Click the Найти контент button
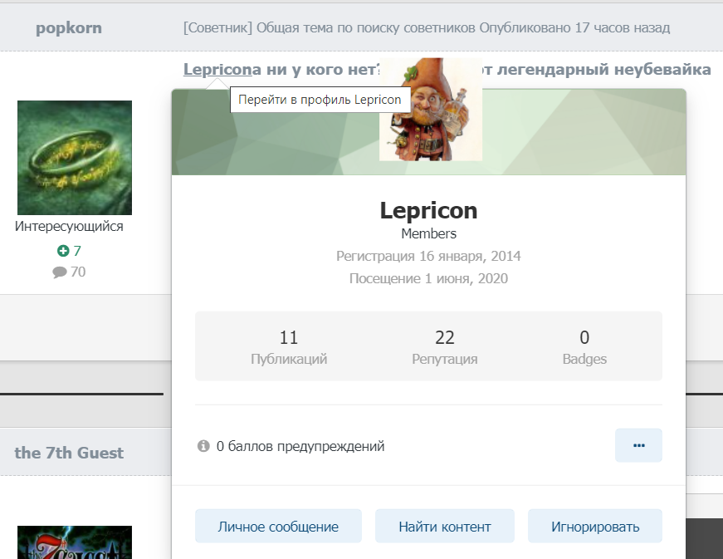This screenshot has width=723, height=559. tap(444, 527)
